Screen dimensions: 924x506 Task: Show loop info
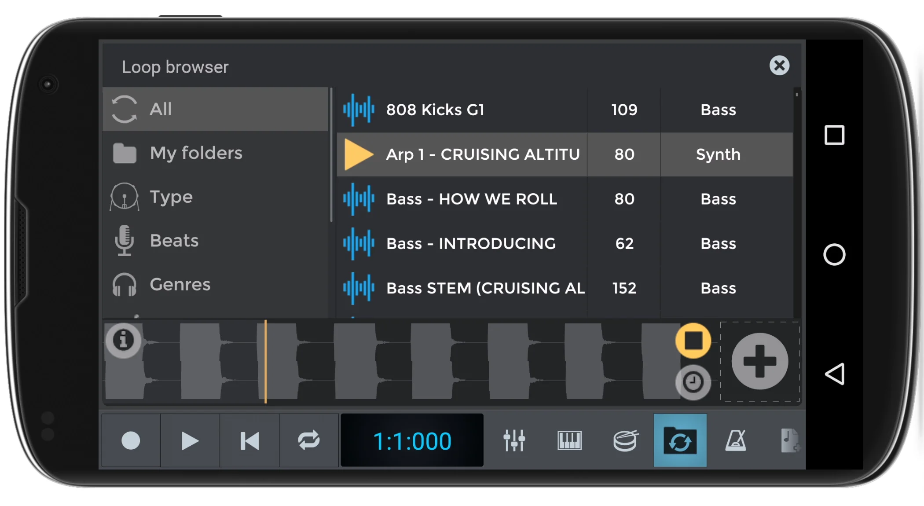[x=124, y=340]
